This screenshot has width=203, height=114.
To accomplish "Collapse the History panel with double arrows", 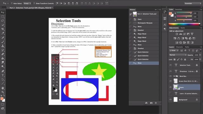I will tap(156, 9).
